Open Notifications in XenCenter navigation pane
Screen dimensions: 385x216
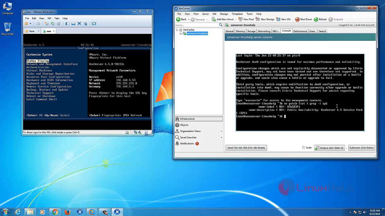(199, 143)
